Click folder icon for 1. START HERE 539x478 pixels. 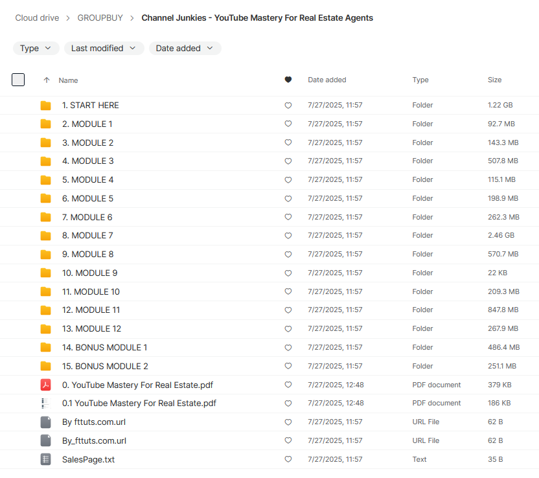[45, 106]
